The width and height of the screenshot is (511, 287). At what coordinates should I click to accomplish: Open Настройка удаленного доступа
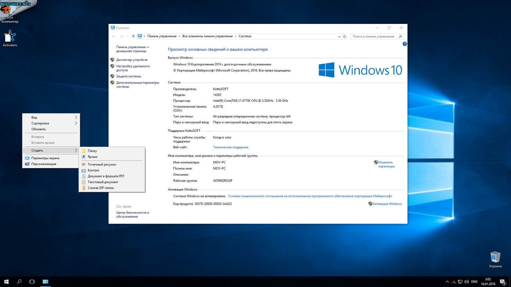point(133,68)
